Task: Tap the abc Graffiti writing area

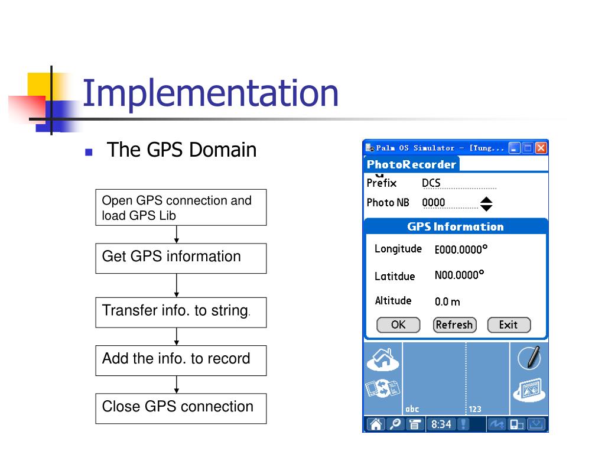Action: tap(434, 378)
